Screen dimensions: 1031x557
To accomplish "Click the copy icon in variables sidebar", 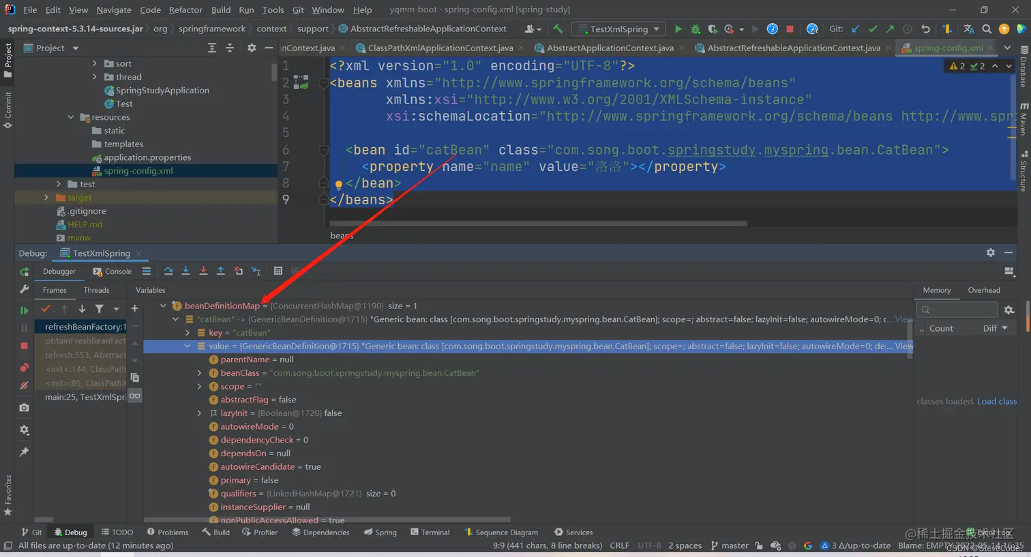I will pyautogui.click(x=134, y=377).
